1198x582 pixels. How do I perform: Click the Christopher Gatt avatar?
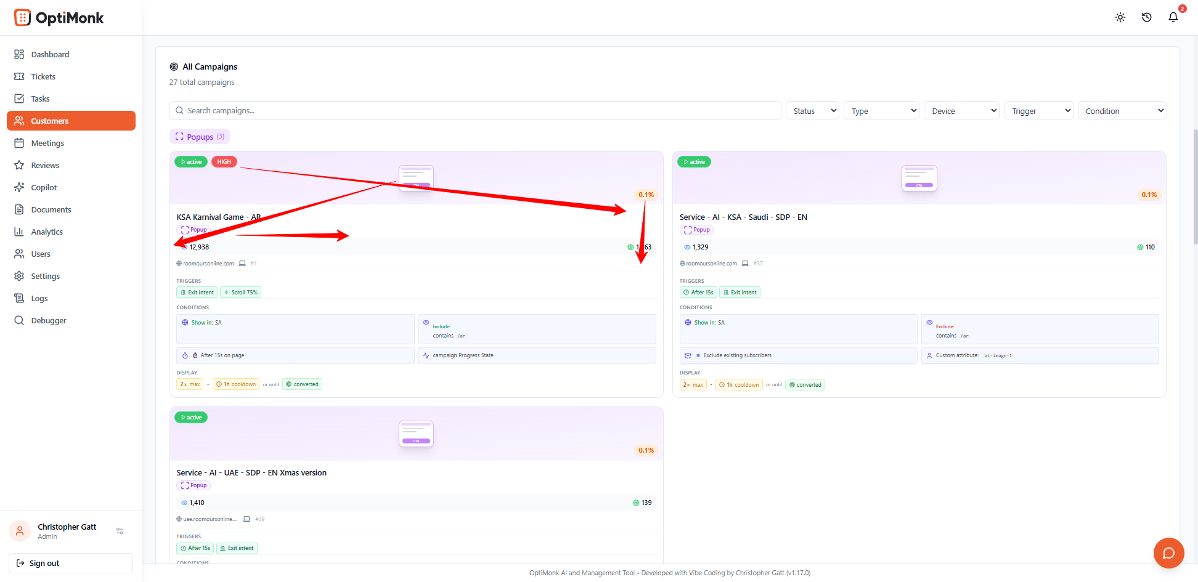point(20,531)
